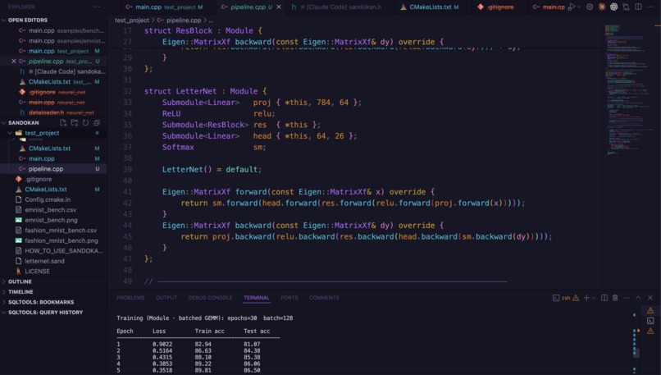The width and height of the screenshot is (661, 375).
Task: Open new terminal profile dropdown arrow
Action: click(x=594, y=298)
